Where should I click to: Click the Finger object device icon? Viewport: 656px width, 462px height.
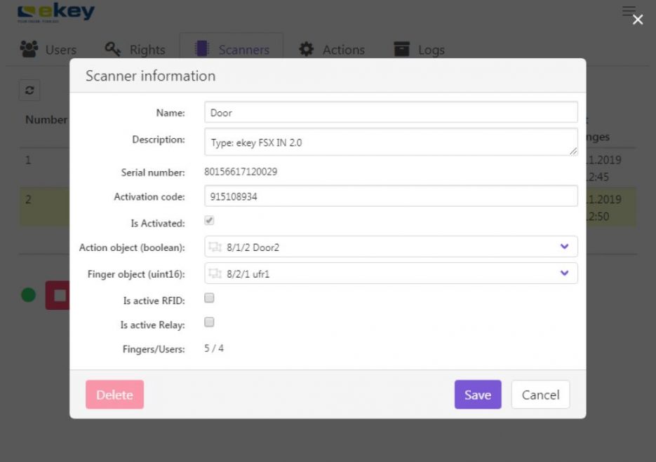[x=215, y=273]
